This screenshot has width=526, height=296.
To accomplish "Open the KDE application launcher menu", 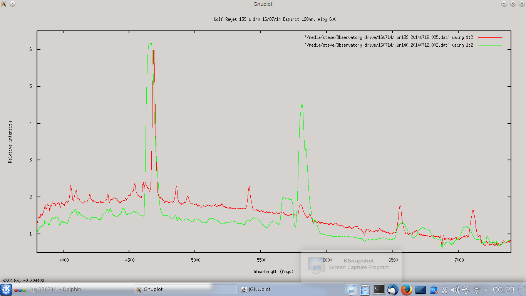I will tap(6, 289).
